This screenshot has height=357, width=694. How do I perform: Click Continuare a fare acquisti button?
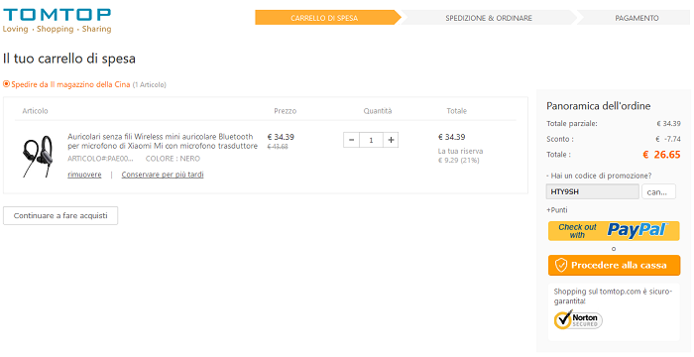(60, 216)
